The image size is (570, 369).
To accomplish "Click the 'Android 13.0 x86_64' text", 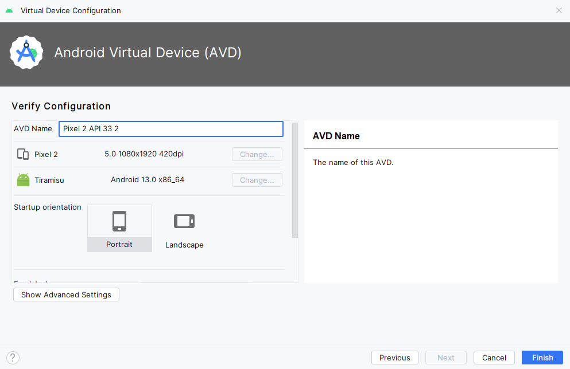I will click(148, 179).
